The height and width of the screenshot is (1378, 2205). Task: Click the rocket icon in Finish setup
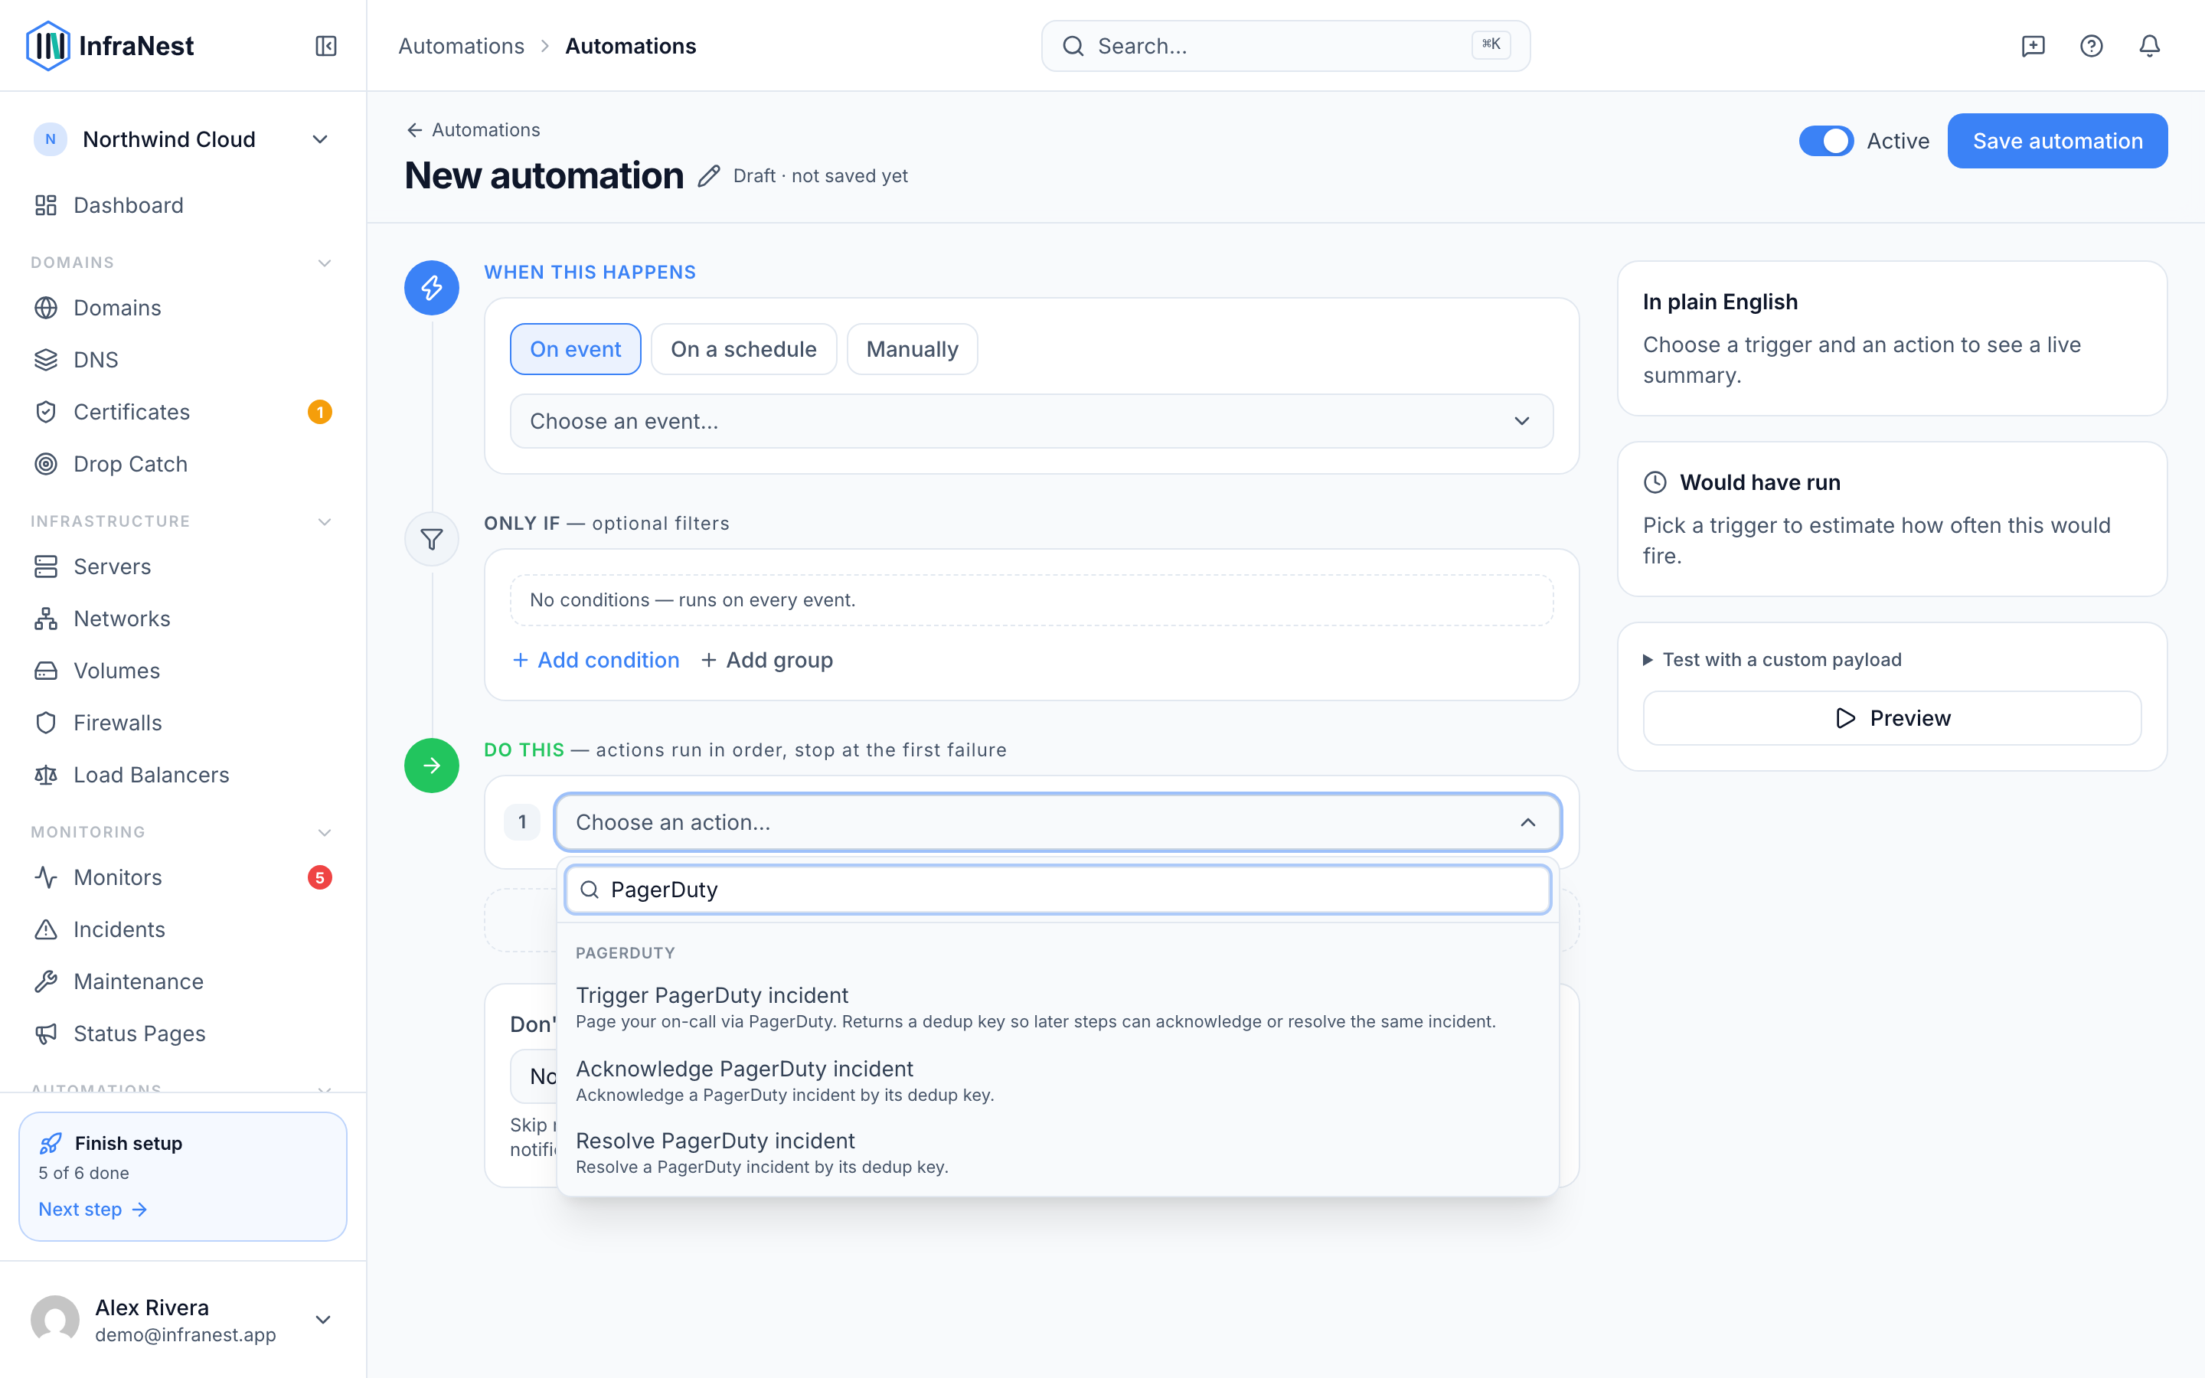tap(51, 1143)
